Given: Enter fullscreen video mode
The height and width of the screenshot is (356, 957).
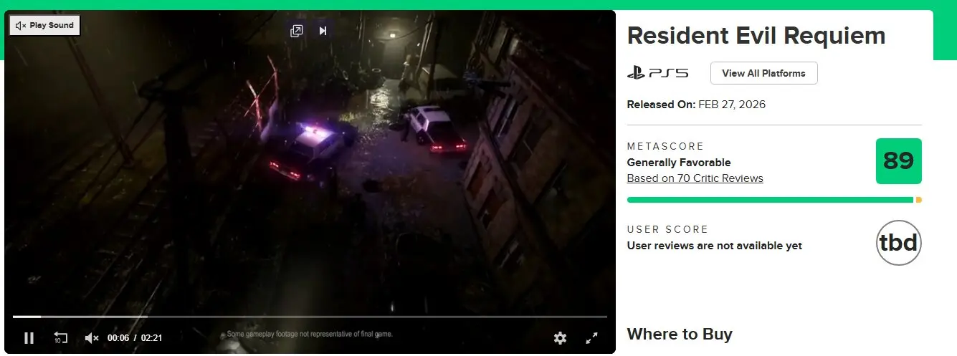Looking at the screenshot, I should pos(592,338).
